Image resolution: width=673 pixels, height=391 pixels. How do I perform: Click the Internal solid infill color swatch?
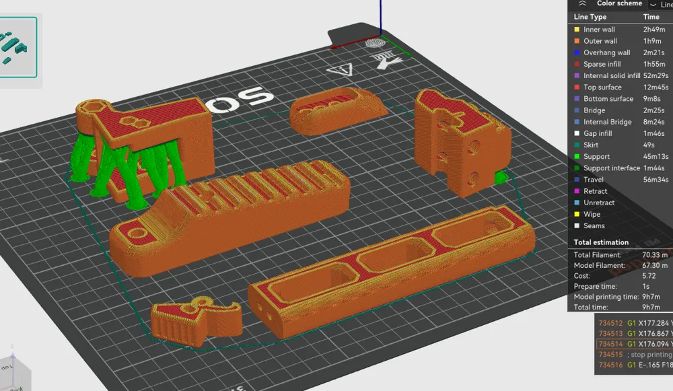click(x=576, y=76)
